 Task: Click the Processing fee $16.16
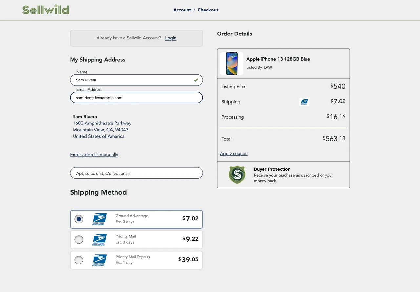[336, 117]
